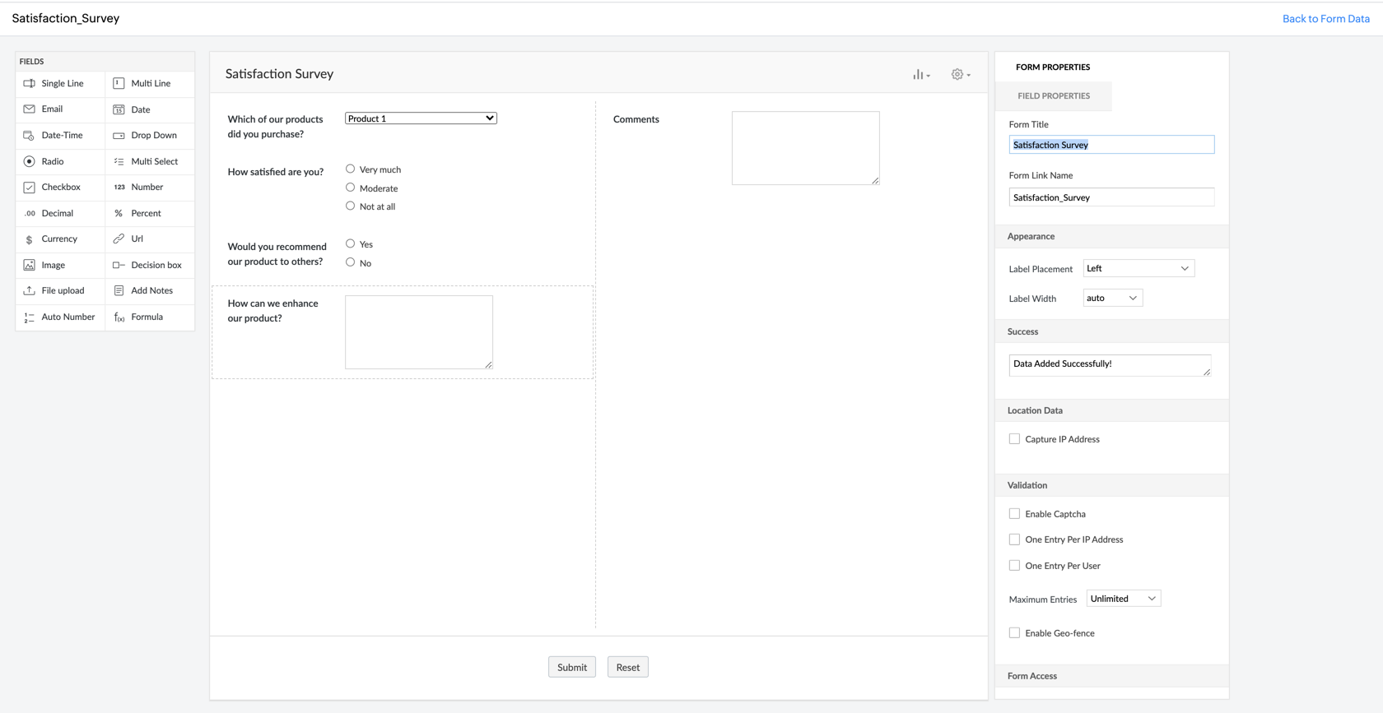The height and width of the screenshot is (713, 1383).
Task: Switch to the Field Properties tab
Action: [x=1054, y=95]
